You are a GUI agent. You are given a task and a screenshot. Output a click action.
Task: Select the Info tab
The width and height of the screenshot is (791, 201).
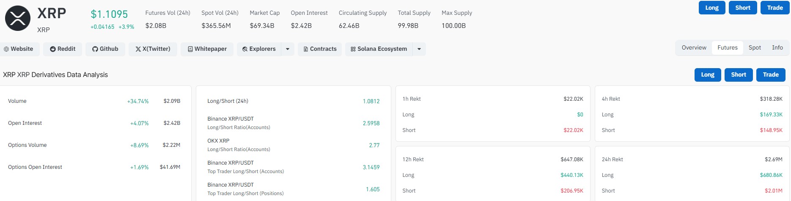pyautogui.click(x=777, y=48)
